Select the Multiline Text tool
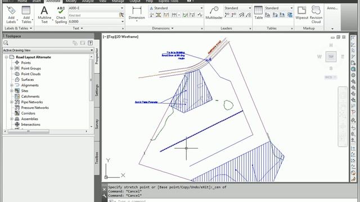The width and height of the screenshot is (360, 202). [x=44, y=15]
